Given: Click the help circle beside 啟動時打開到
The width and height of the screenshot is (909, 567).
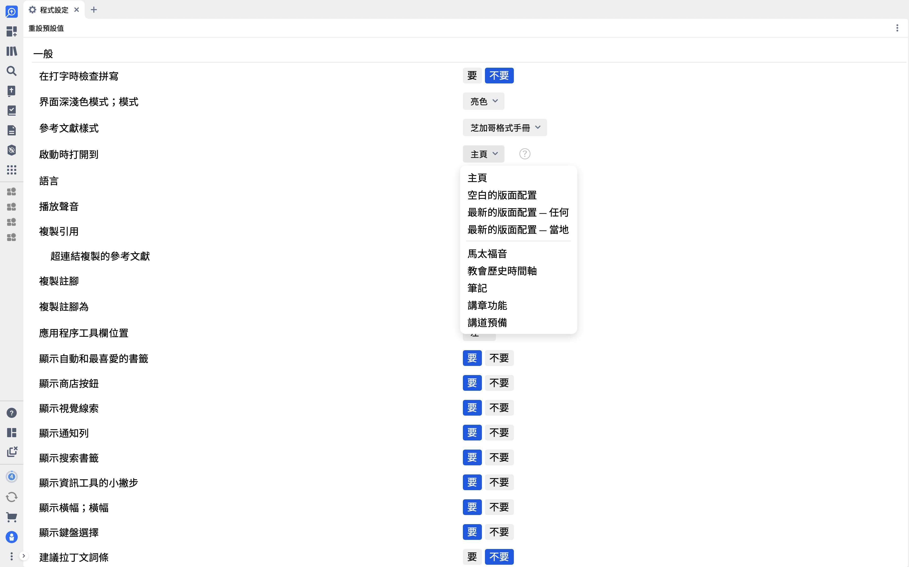Looking at the screenshot, I should 524,154.
